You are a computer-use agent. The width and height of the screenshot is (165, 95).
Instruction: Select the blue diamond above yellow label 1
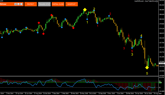87,19
